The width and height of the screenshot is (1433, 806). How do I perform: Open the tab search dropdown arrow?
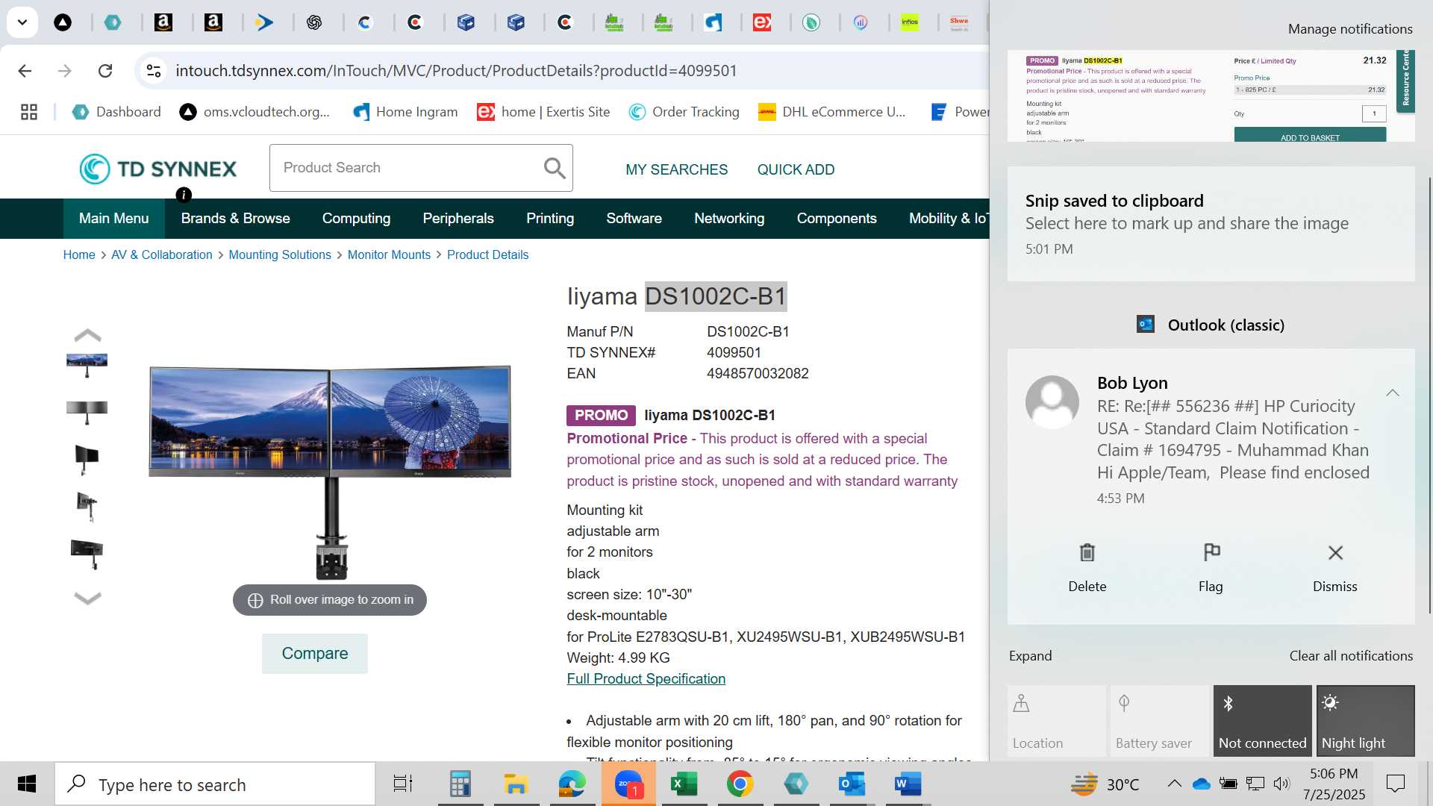click(x=22, y=22)
